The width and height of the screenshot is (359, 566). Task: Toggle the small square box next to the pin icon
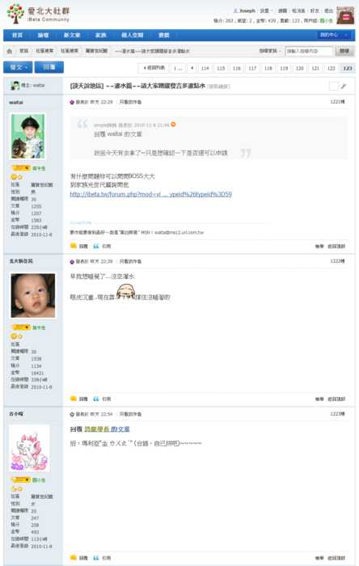333,86
